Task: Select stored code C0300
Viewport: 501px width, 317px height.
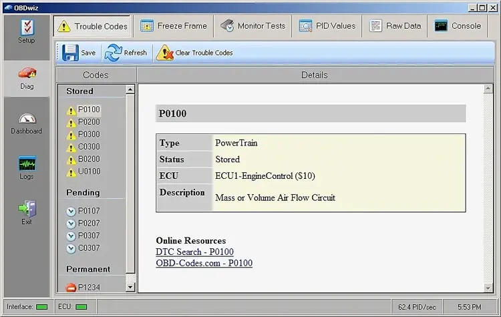Action: [89, 147]
